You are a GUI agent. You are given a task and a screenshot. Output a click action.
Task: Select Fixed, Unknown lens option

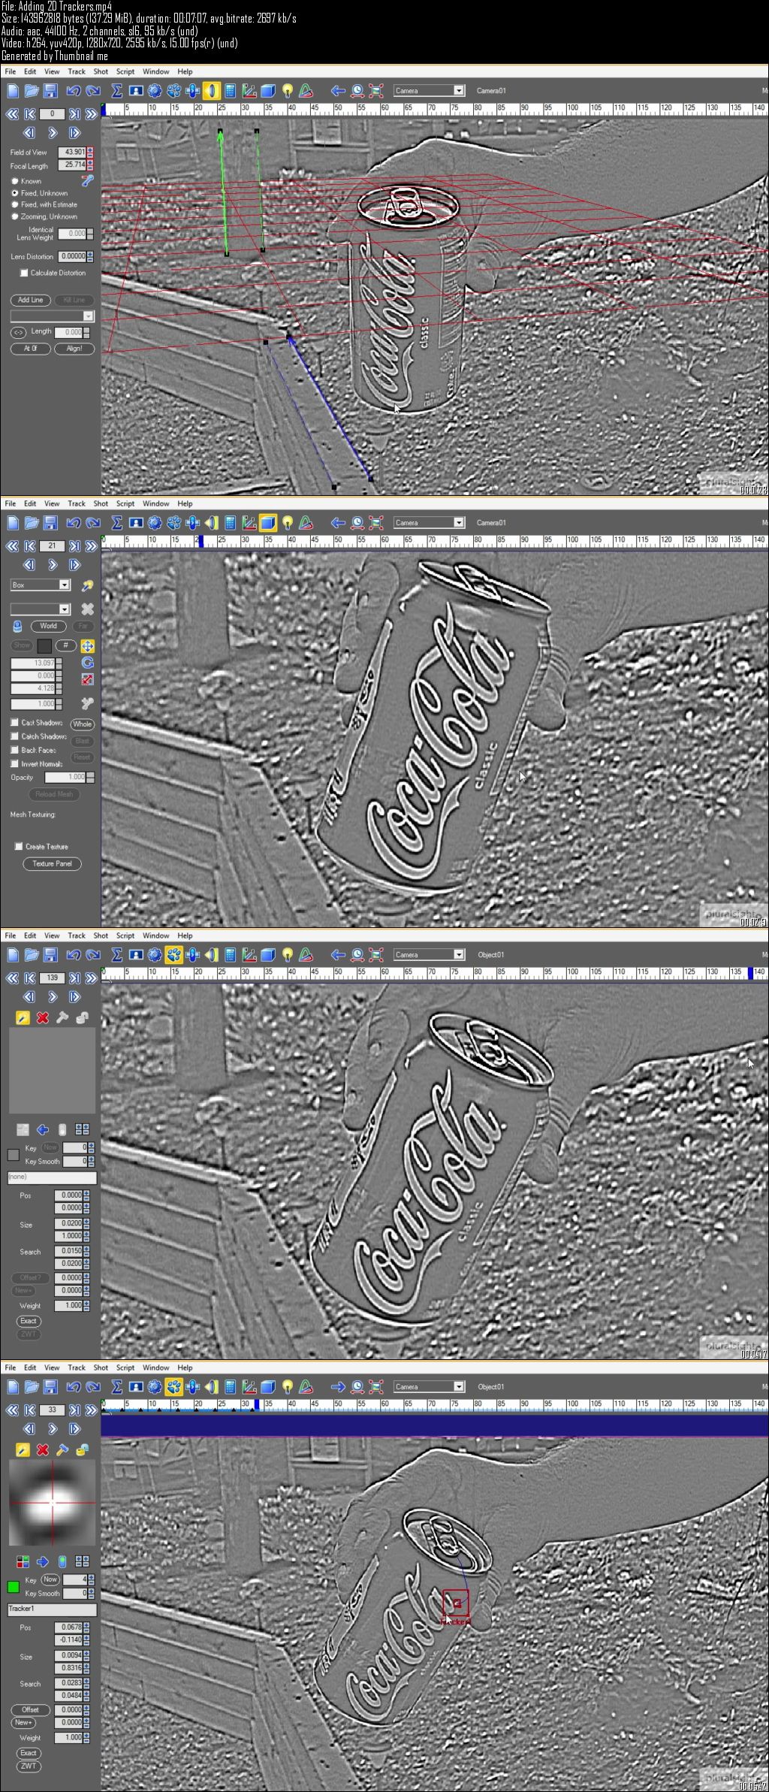click(x=14, y=193)
